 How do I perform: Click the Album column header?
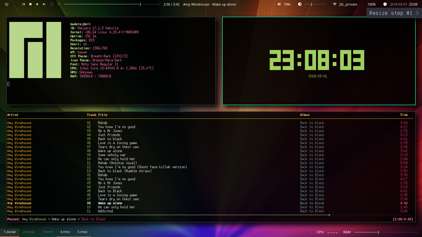click(305, 115)
